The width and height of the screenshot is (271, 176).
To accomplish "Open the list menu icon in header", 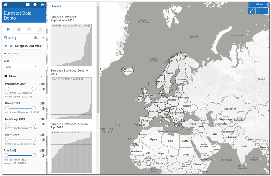I will [28, 4].
